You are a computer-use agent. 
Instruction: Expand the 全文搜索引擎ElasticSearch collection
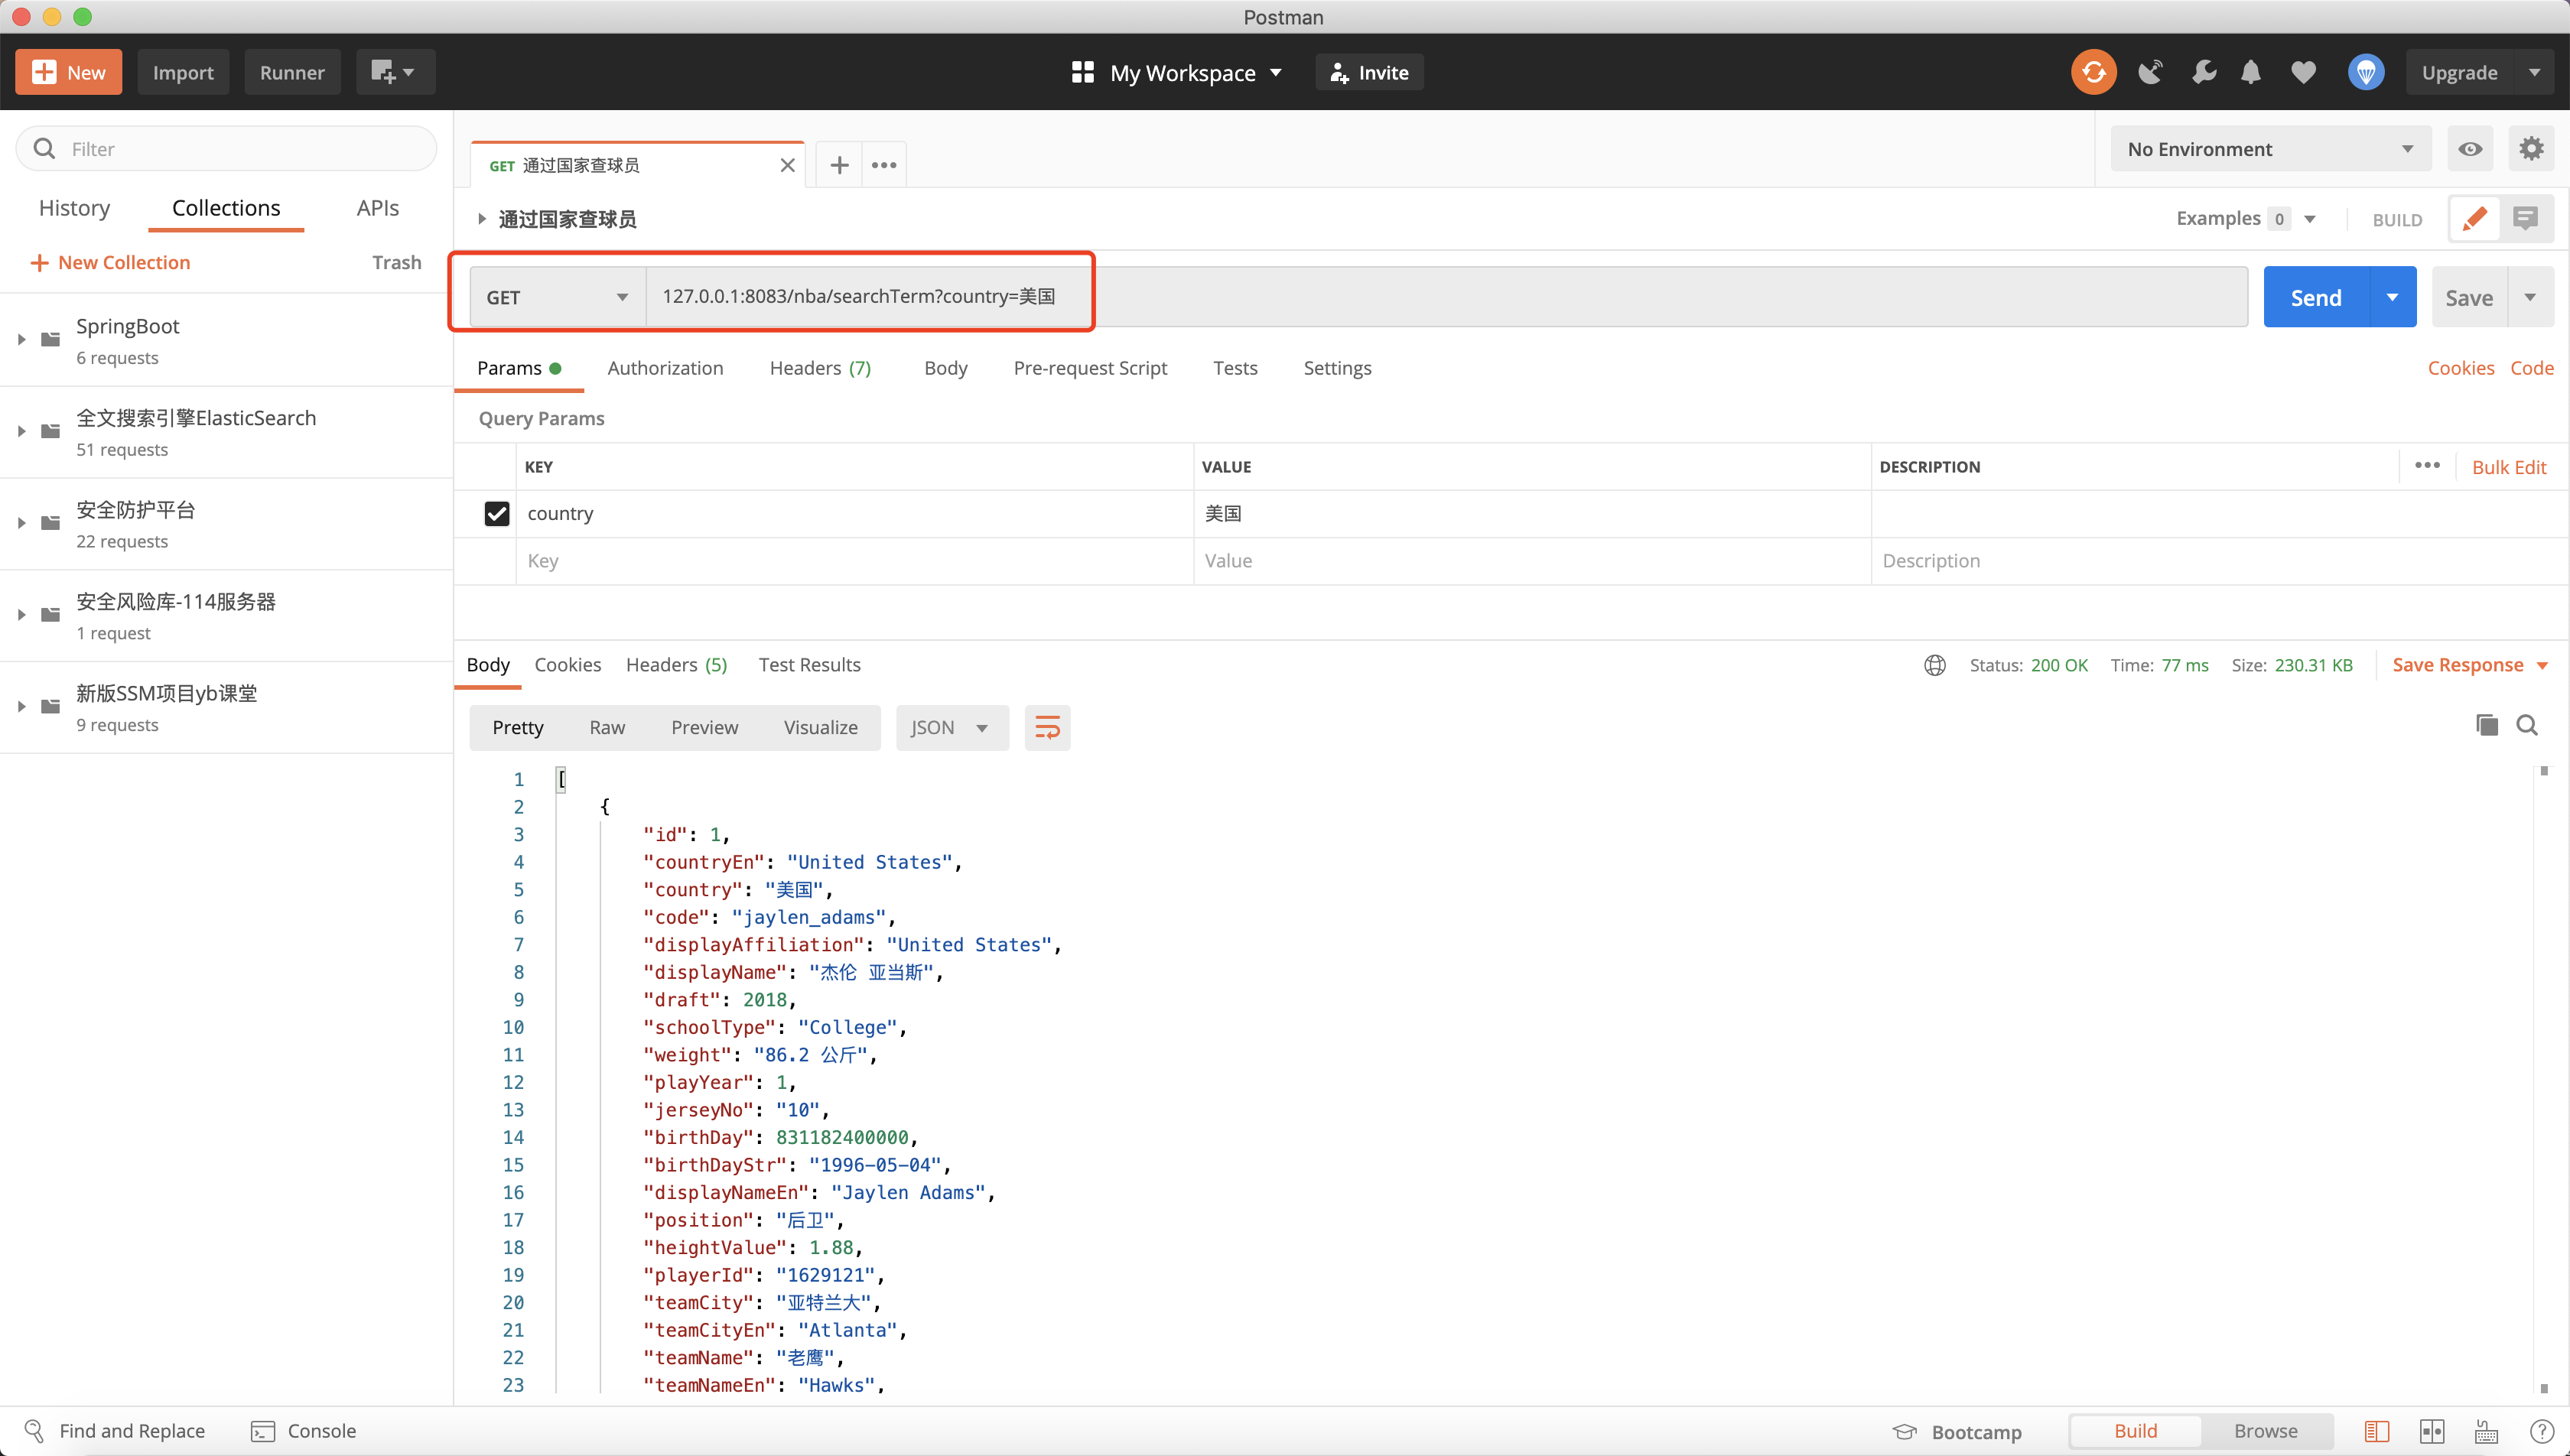(21, 432)
